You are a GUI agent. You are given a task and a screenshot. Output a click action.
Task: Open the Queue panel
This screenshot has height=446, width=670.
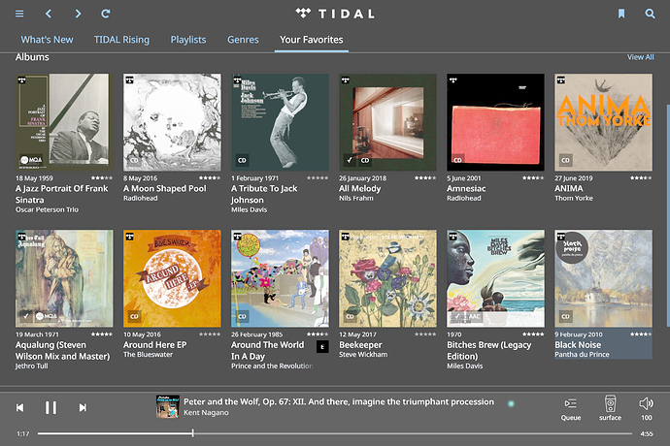[x=570, y=409]
